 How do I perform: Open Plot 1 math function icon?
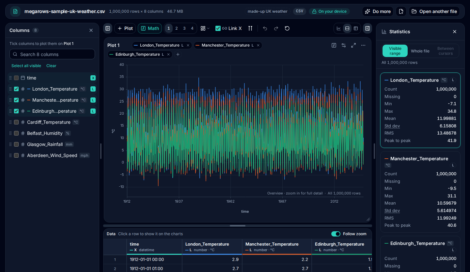pyautogui.click(x=334, y=45)
